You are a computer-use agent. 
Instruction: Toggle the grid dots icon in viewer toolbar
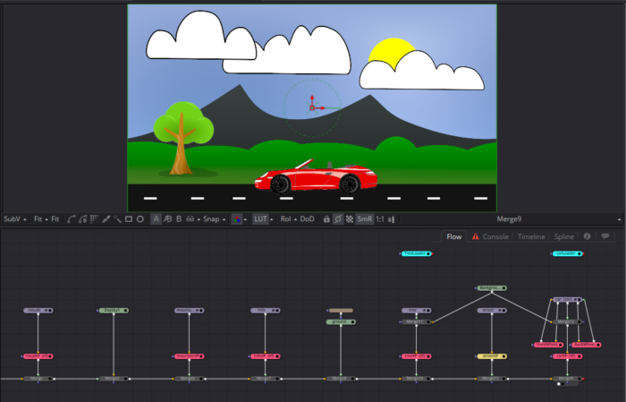[94, 219]
